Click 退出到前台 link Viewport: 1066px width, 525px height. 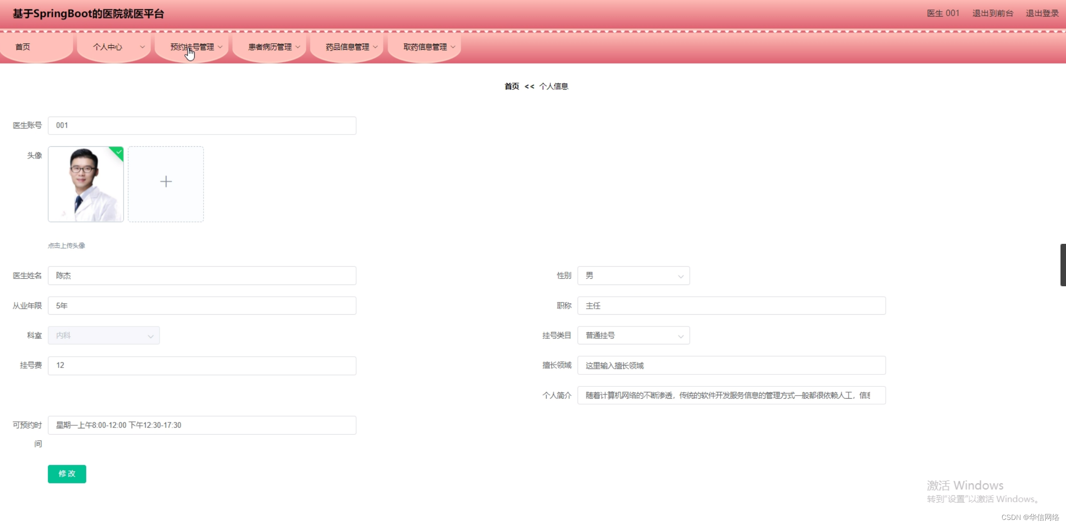coord(992,14)
